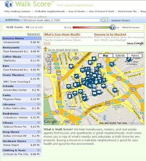
Task: Toggle the Coffee Shops section arrow
Action: pos(38,56)
